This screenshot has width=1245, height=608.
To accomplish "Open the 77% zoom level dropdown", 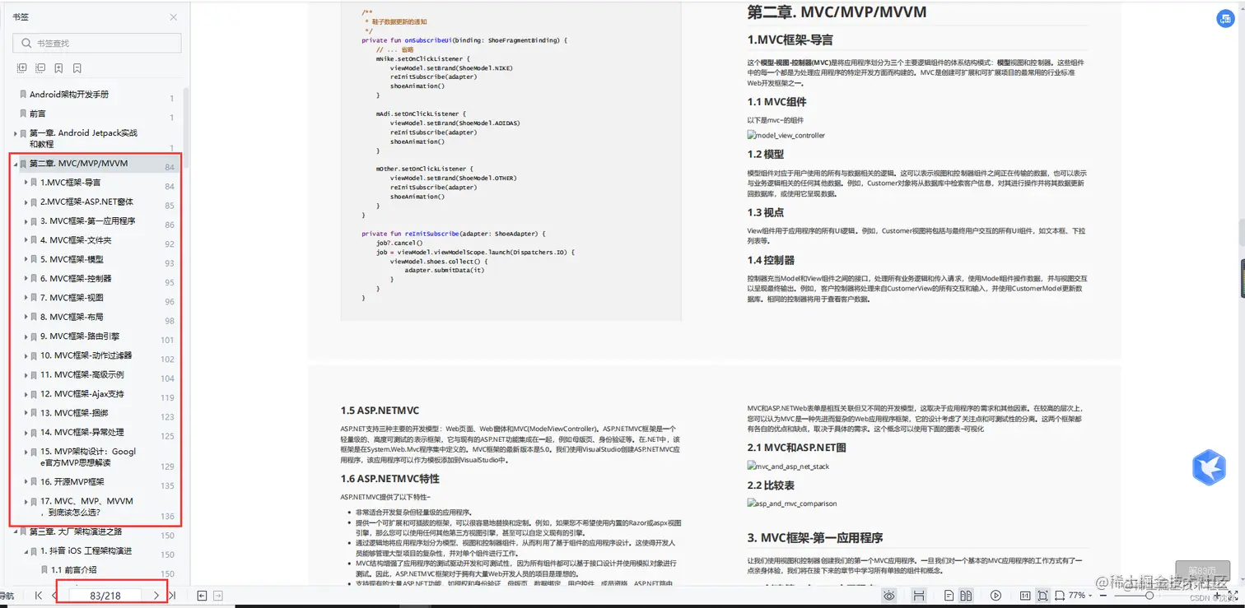I will [1083, 595].
